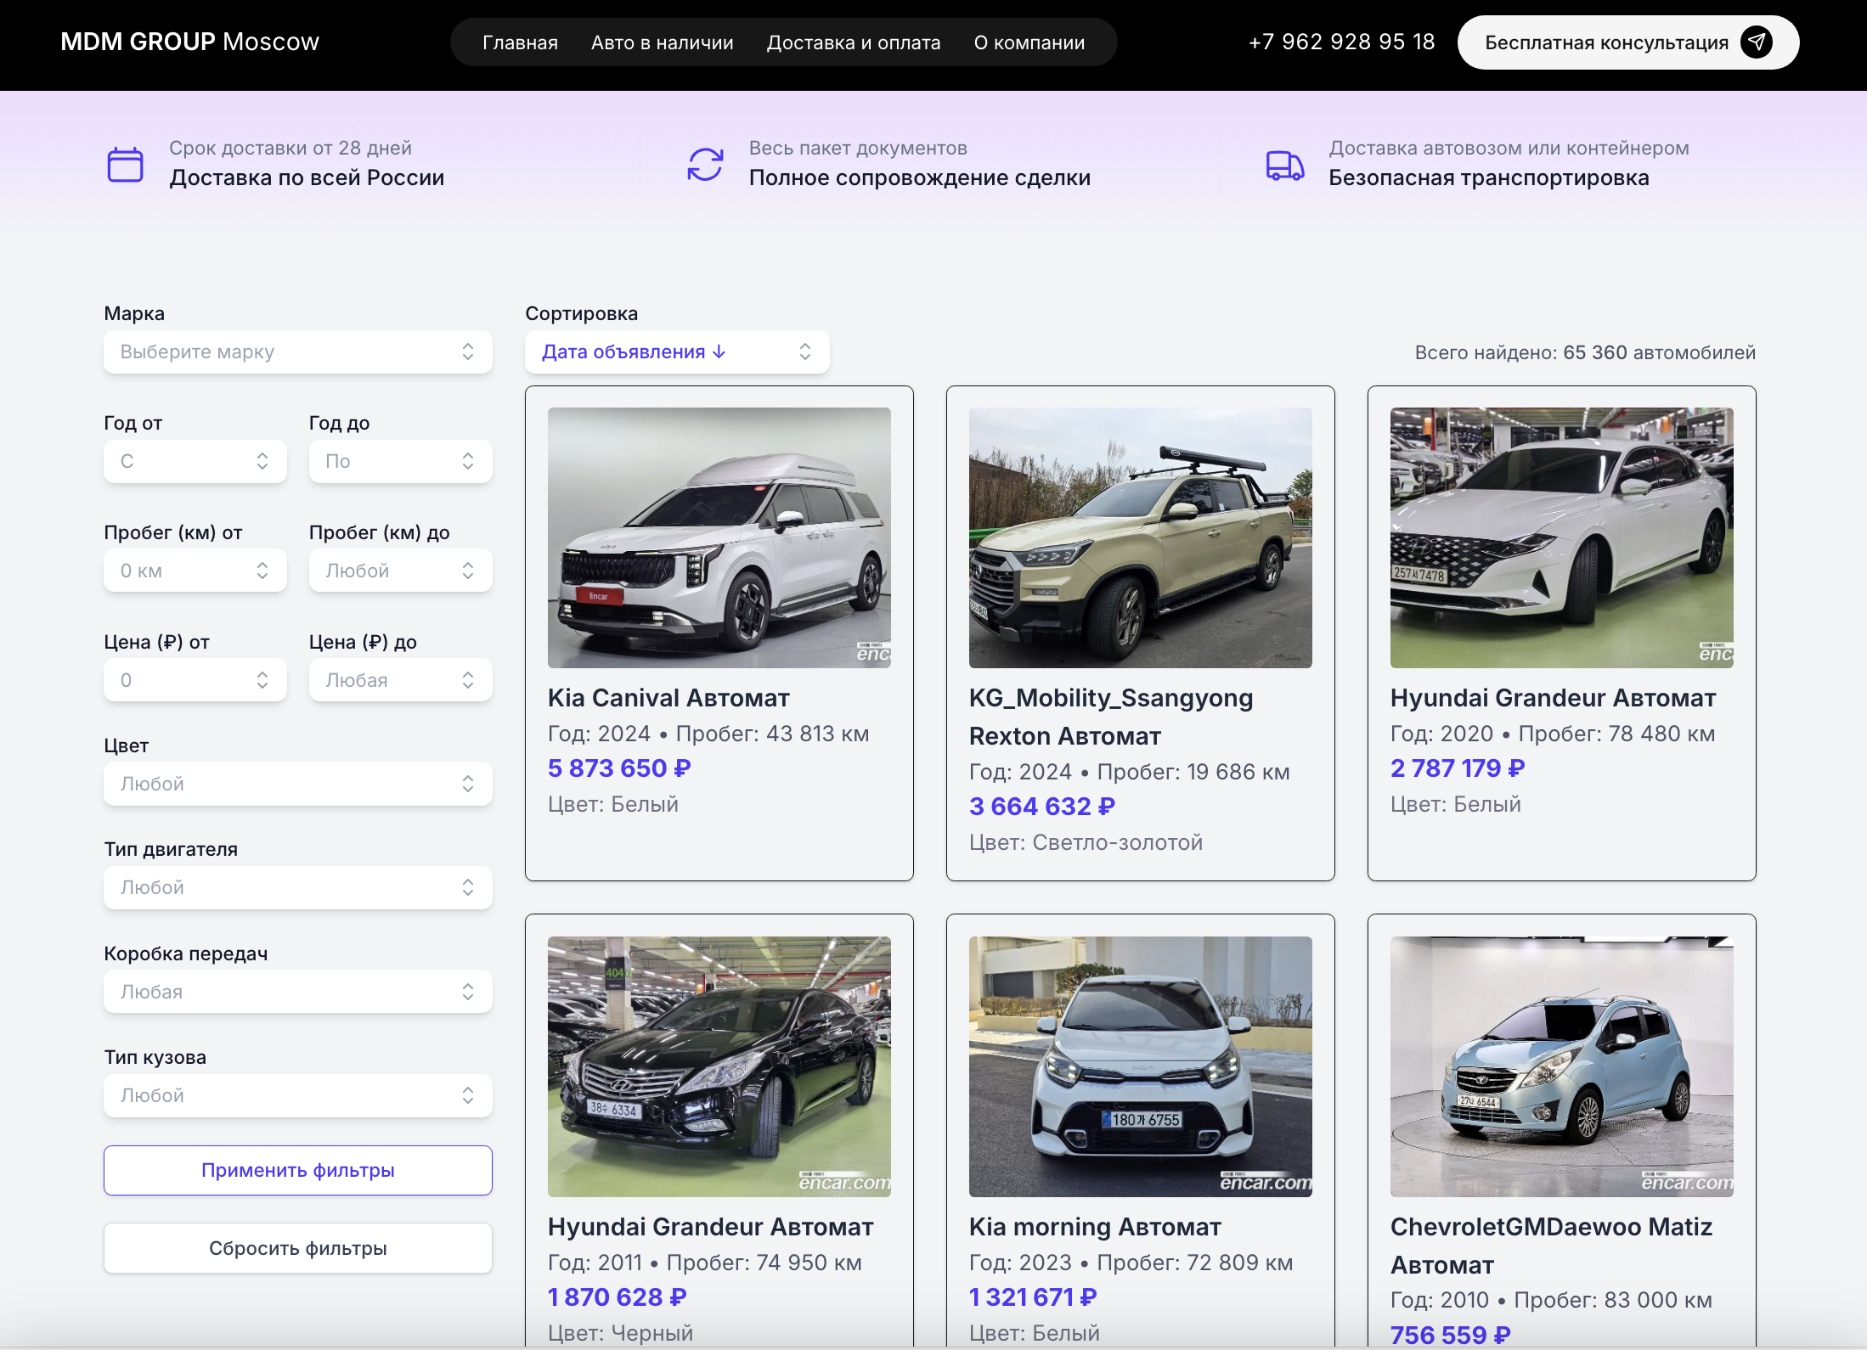This screenshot has height=1350, width=1867.
Task: Open Доставка и оплата page
Action: [853, 42]
